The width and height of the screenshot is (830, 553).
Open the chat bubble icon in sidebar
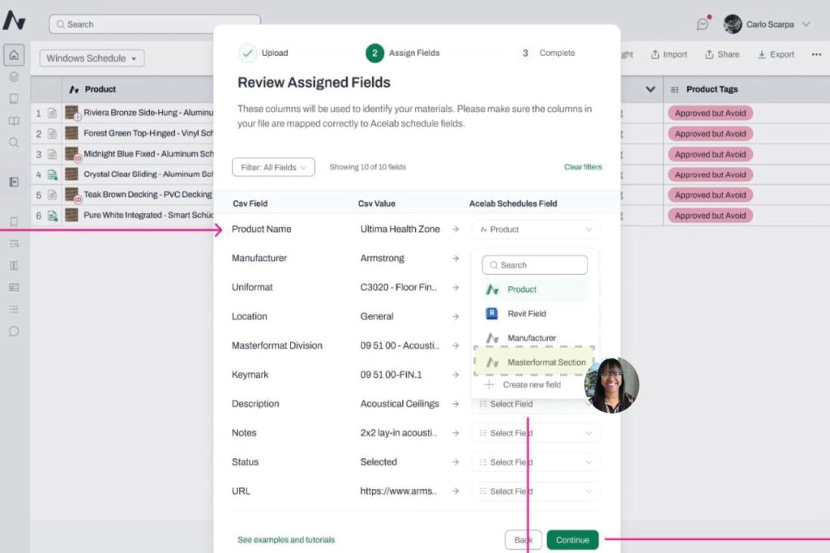[x=14, y=331]
